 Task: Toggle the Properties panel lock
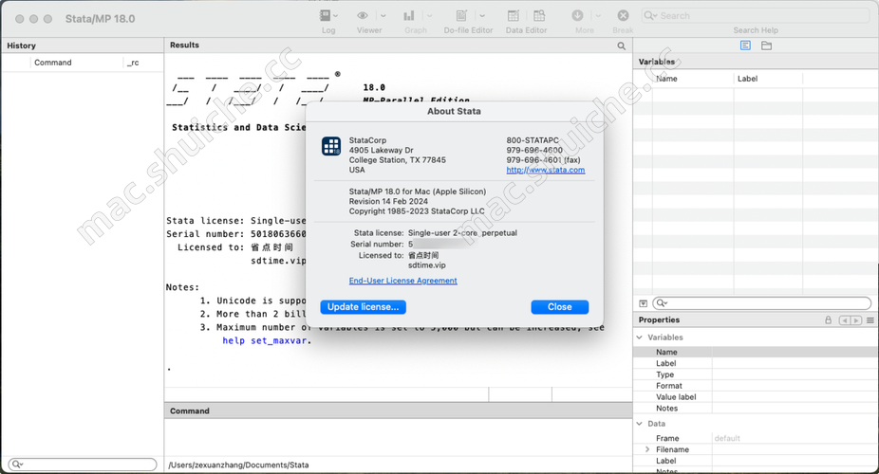pos(829,320)
